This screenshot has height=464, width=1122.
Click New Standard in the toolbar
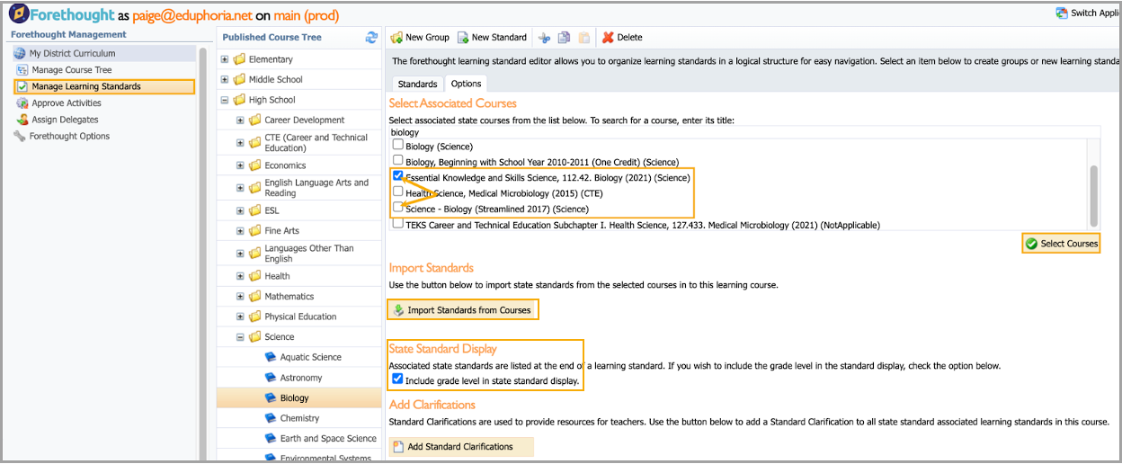pos(492,37)
